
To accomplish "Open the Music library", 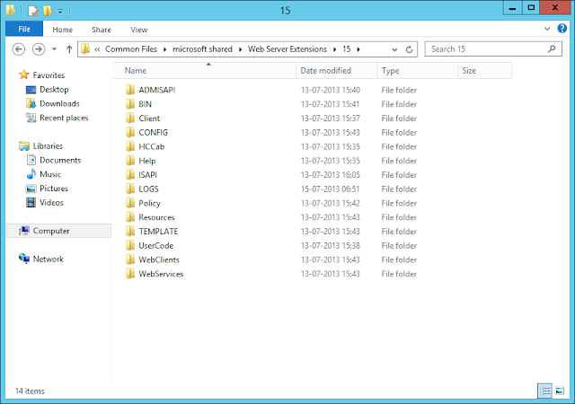I will pyautogui.click(x=50, y=174).
